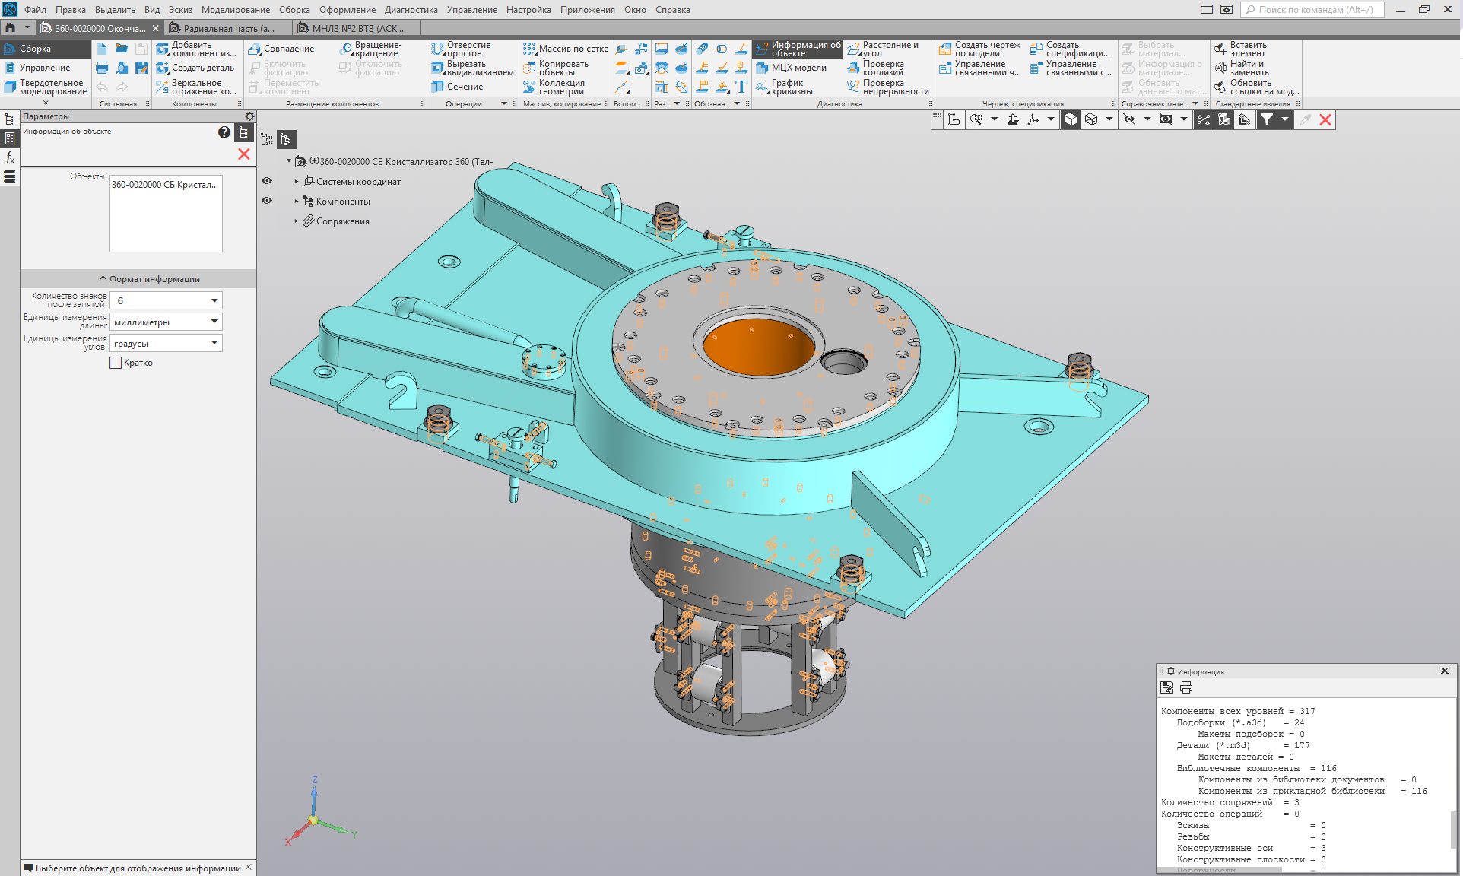
Task: Select the zoom window magnifier icon
Action: click(976, 119)
